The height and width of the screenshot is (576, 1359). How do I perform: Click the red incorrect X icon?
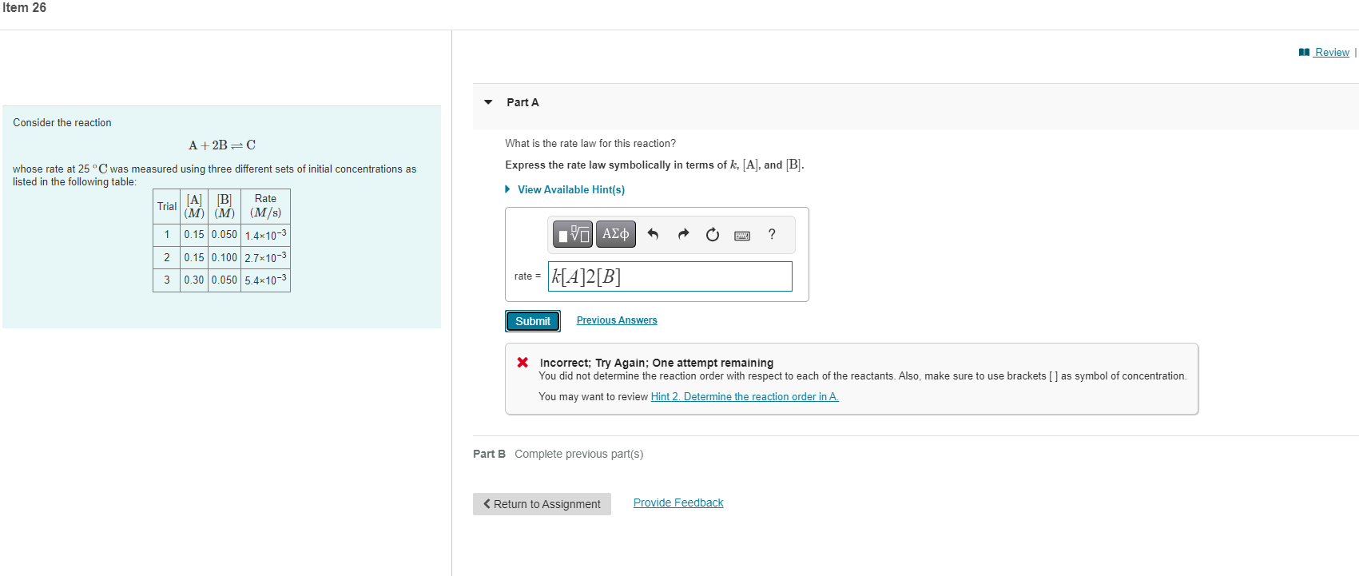523,362
